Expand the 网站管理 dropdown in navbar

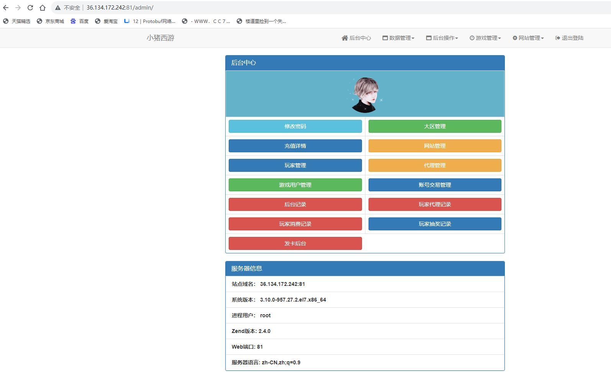pos(528,38)
